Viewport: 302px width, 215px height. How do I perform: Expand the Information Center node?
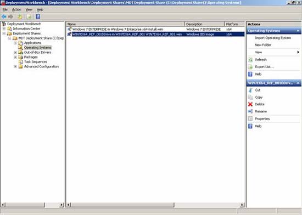(4, 29)
